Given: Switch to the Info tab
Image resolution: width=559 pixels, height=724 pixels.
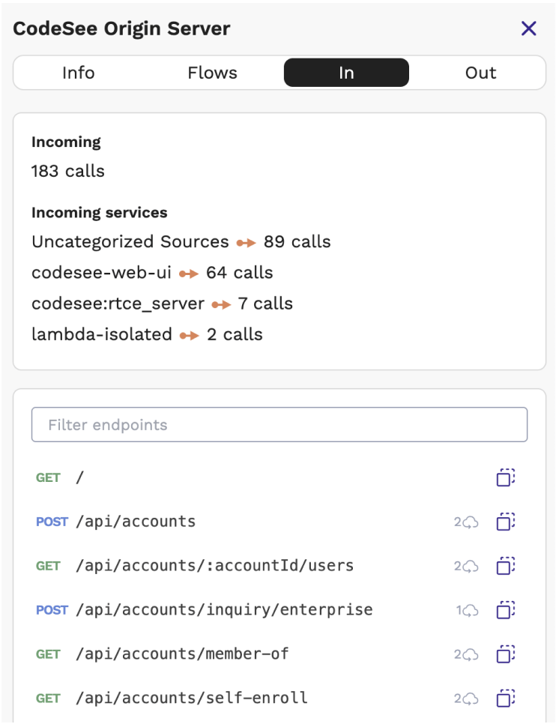Looking at the screenshot, I should (x=78, y=73).
